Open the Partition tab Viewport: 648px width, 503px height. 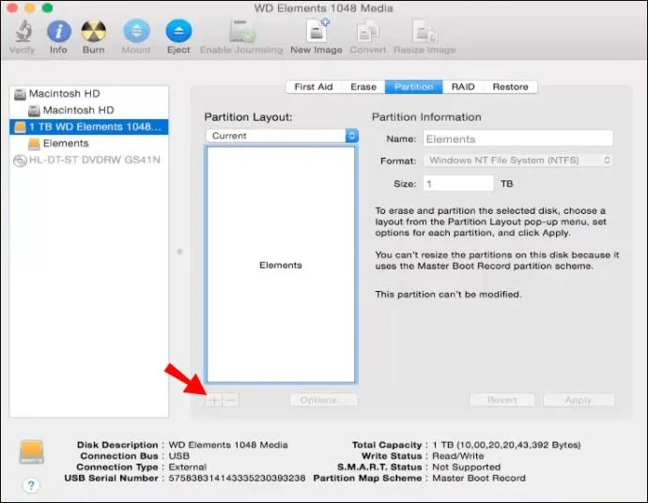point(413,87)
